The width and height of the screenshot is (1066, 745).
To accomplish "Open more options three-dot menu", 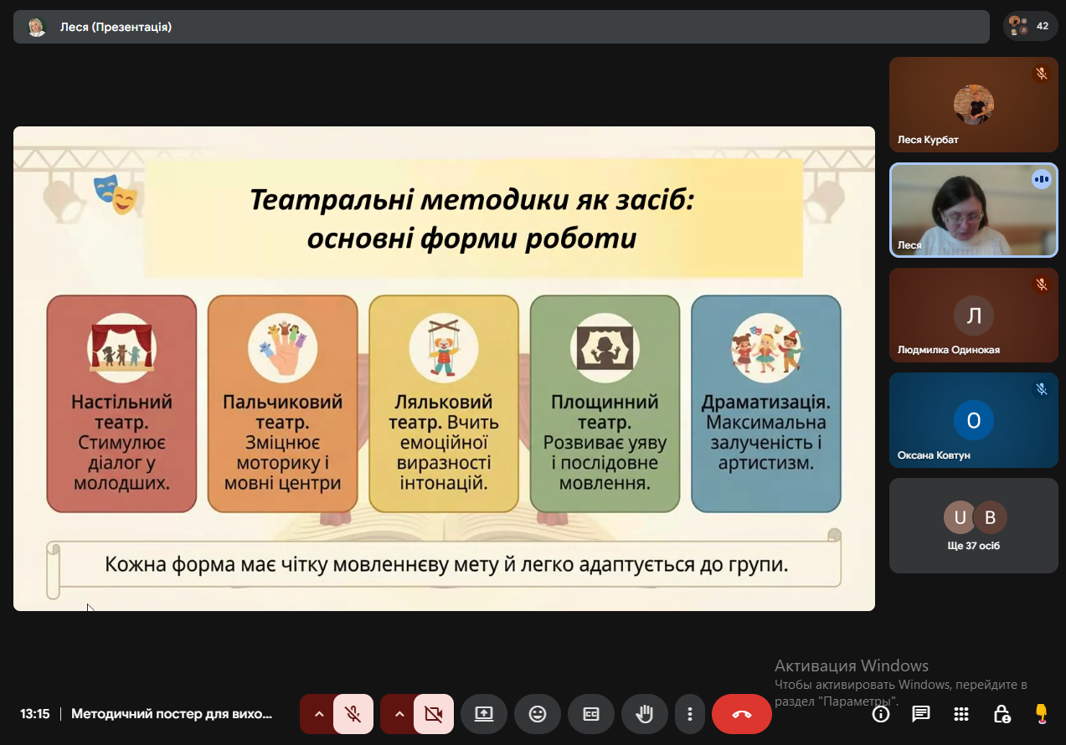I will pyautogui.click(x=690, y=714).
